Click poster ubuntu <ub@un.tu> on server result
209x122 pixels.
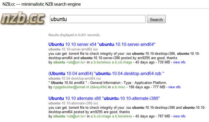point(70,62)
